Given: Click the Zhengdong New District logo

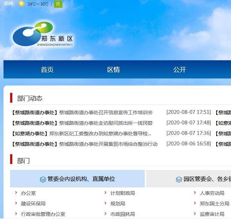Looking at the screenshot, I should pyautogui.click(x=42, y=35).
